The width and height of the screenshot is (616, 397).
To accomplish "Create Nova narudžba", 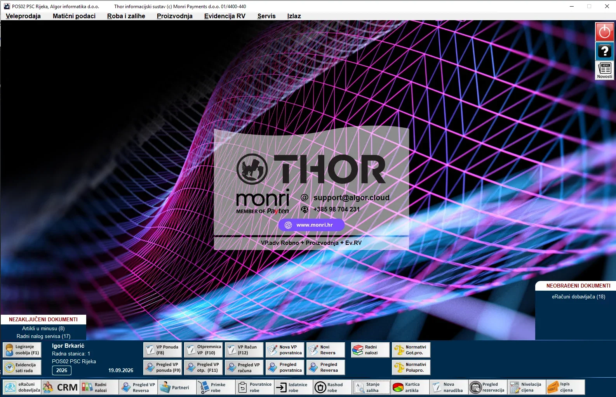I will (x=449, y=387).
